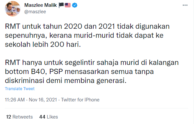View the 44 Likes list
This screenshot has width=194, height=124.
click(49, 117)
